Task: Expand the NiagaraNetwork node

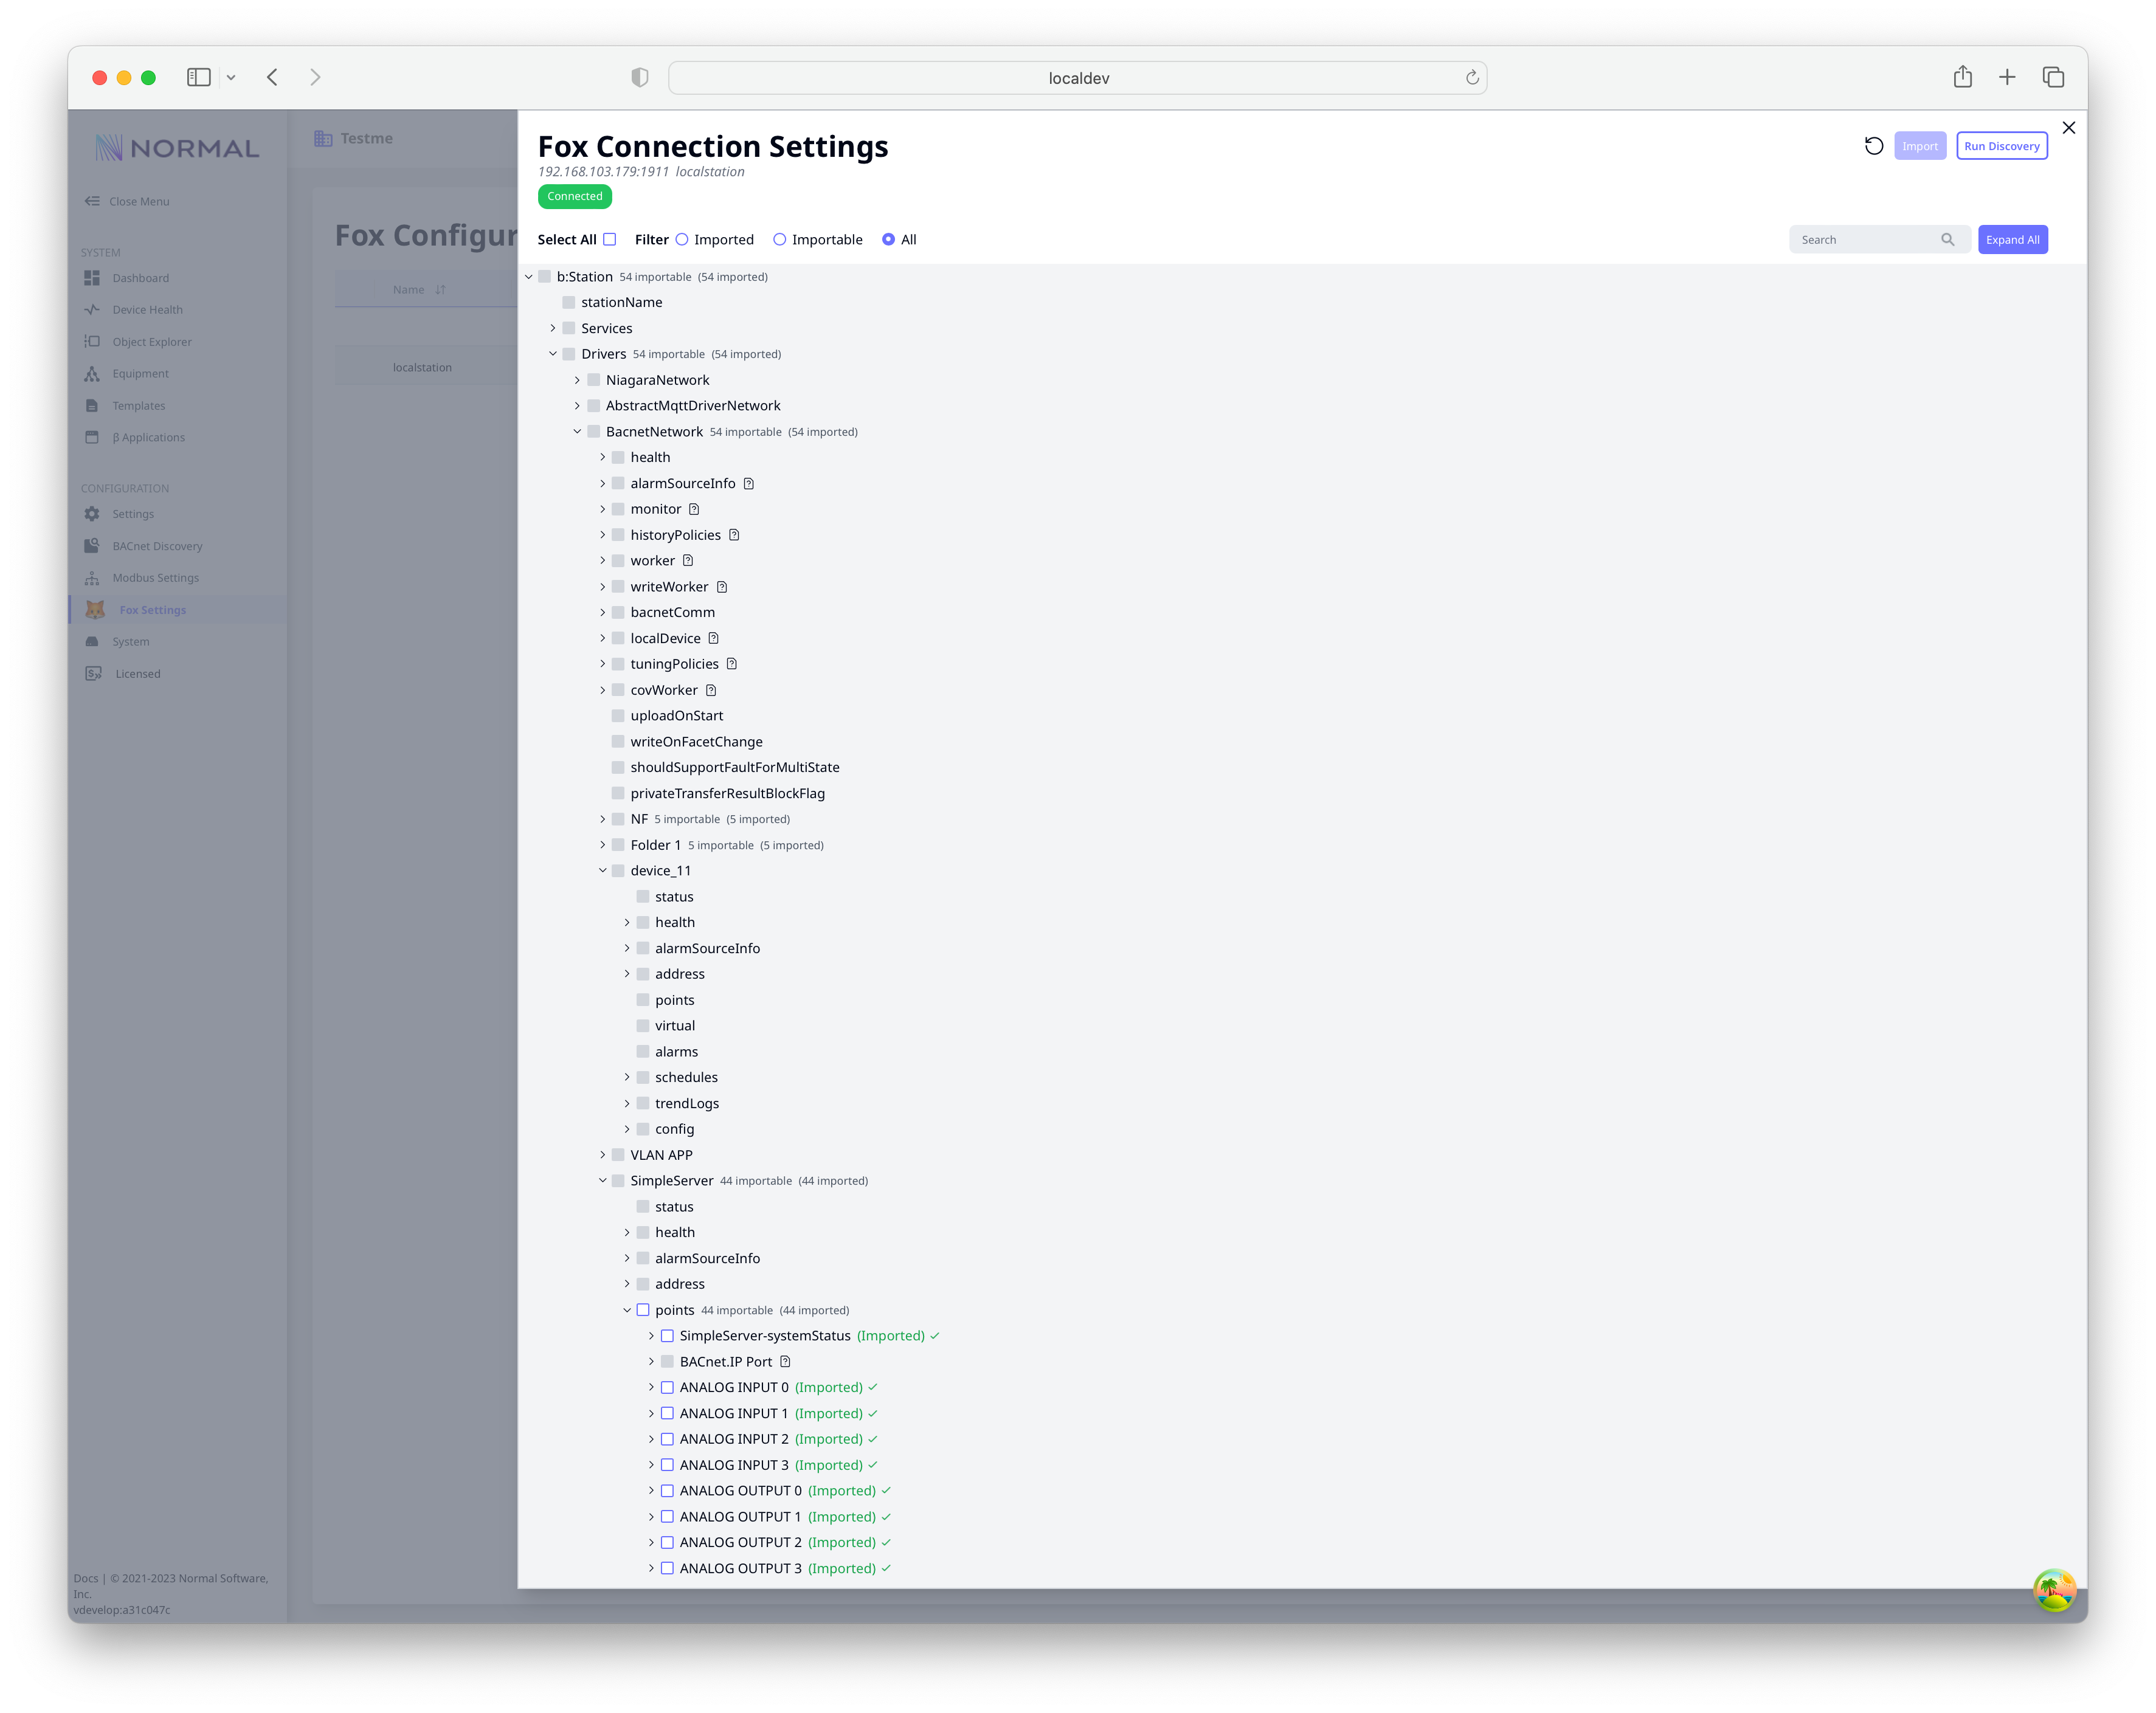Action: pos(578,380)
